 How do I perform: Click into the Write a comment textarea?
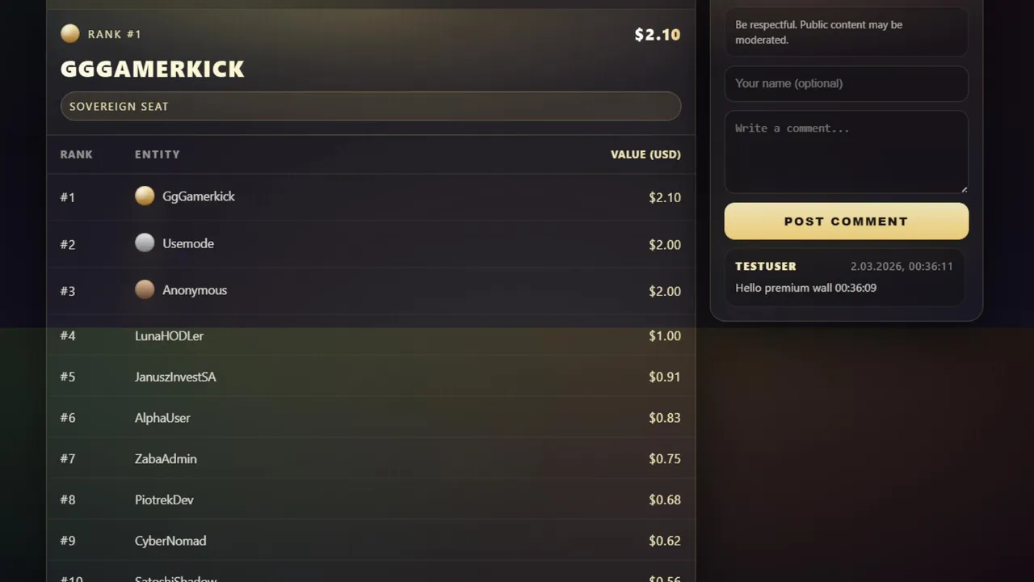(846, 151)
